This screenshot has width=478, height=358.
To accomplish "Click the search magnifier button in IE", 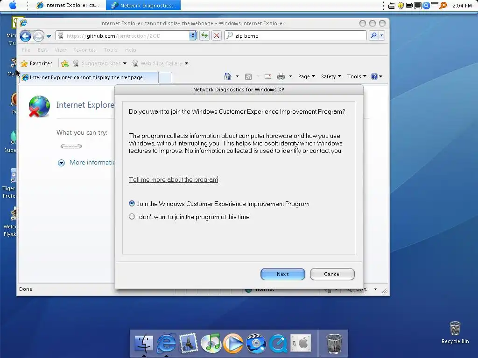I will coord(373,35).
